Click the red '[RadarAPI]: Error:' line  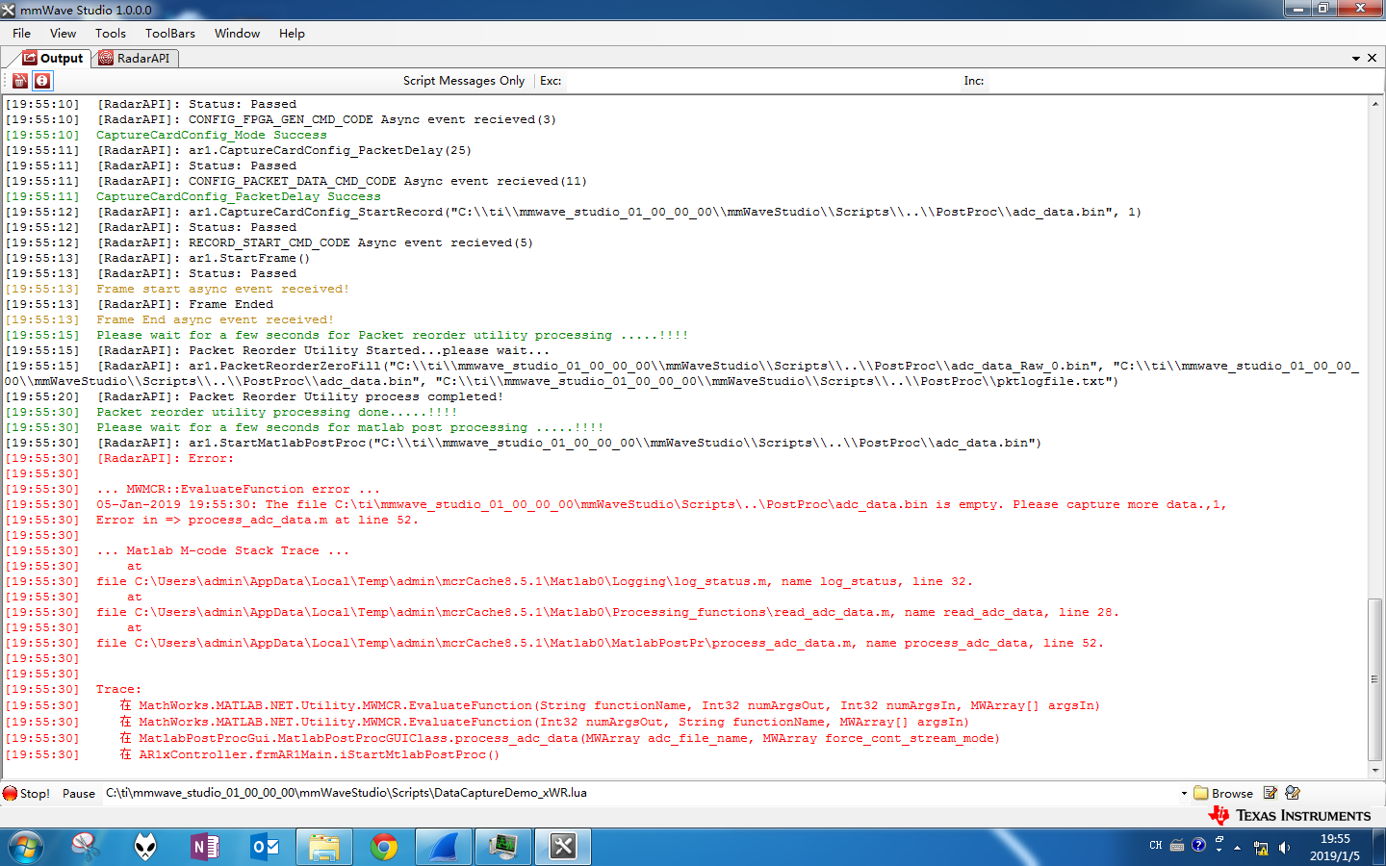(x=166, y=458)
